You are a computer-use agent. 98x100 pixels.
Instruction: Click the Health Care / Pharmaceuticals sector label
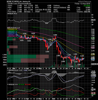(19, 4)
